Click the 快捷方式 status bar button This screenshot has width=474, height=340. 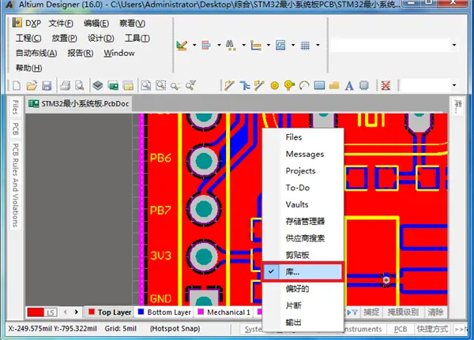coord(432,329)
